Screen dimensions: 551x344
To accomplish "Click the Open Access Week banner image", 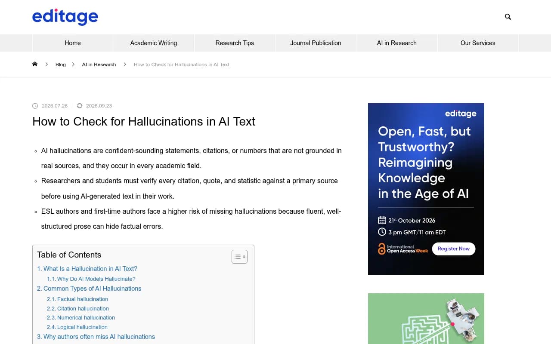I will [426, 189].
